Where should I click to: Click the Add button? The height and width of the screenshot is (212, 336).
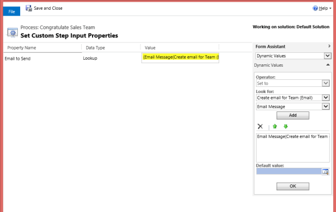click(293, 115)
